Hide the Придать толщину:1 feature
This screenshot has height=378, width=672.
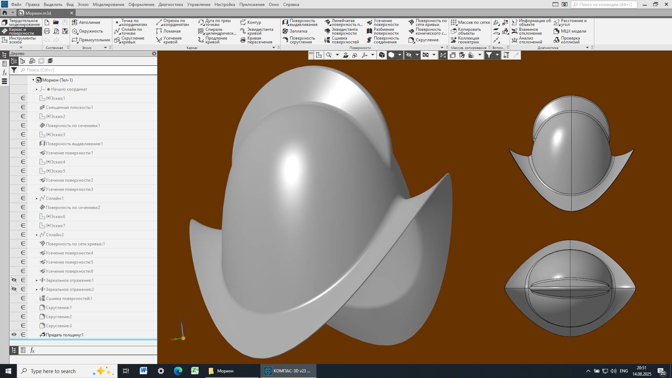[x=14, y=335]
